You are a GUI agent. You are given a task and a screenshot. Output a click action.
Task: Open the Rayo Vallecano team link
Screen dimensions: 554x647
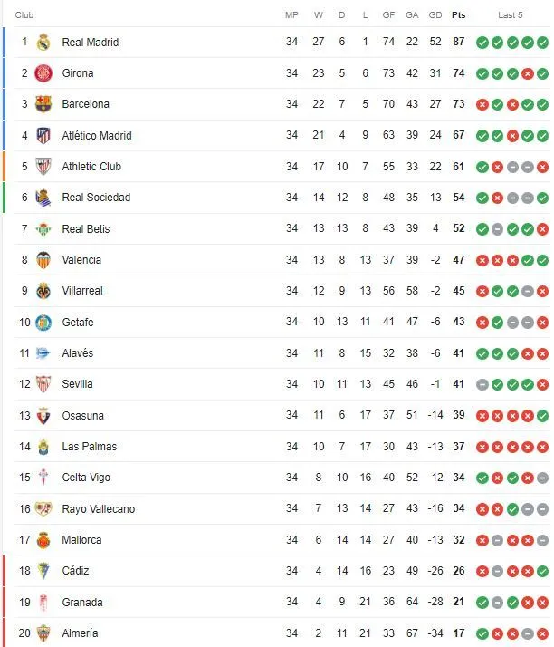[x=99, y=508]
